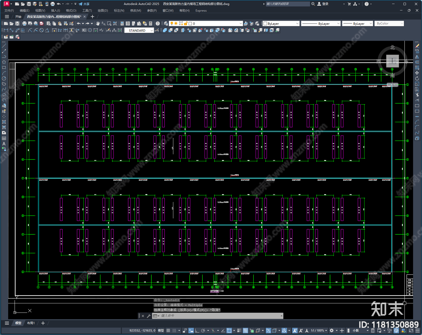Open the 标注(N) menu
Screen dimensions: 422x335
pyautogui.click(x=119, y=11)
